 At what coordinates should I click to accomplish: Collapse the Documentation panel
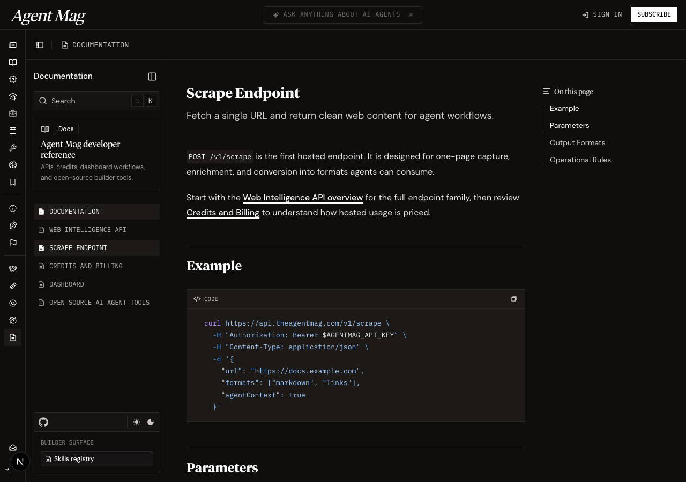[x=152, y=77]
